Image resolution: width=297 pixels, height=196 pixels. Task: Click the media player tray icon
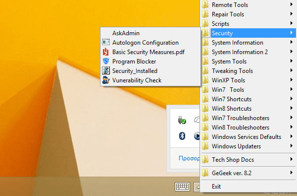pyautogui.click(x=197, y=136)
